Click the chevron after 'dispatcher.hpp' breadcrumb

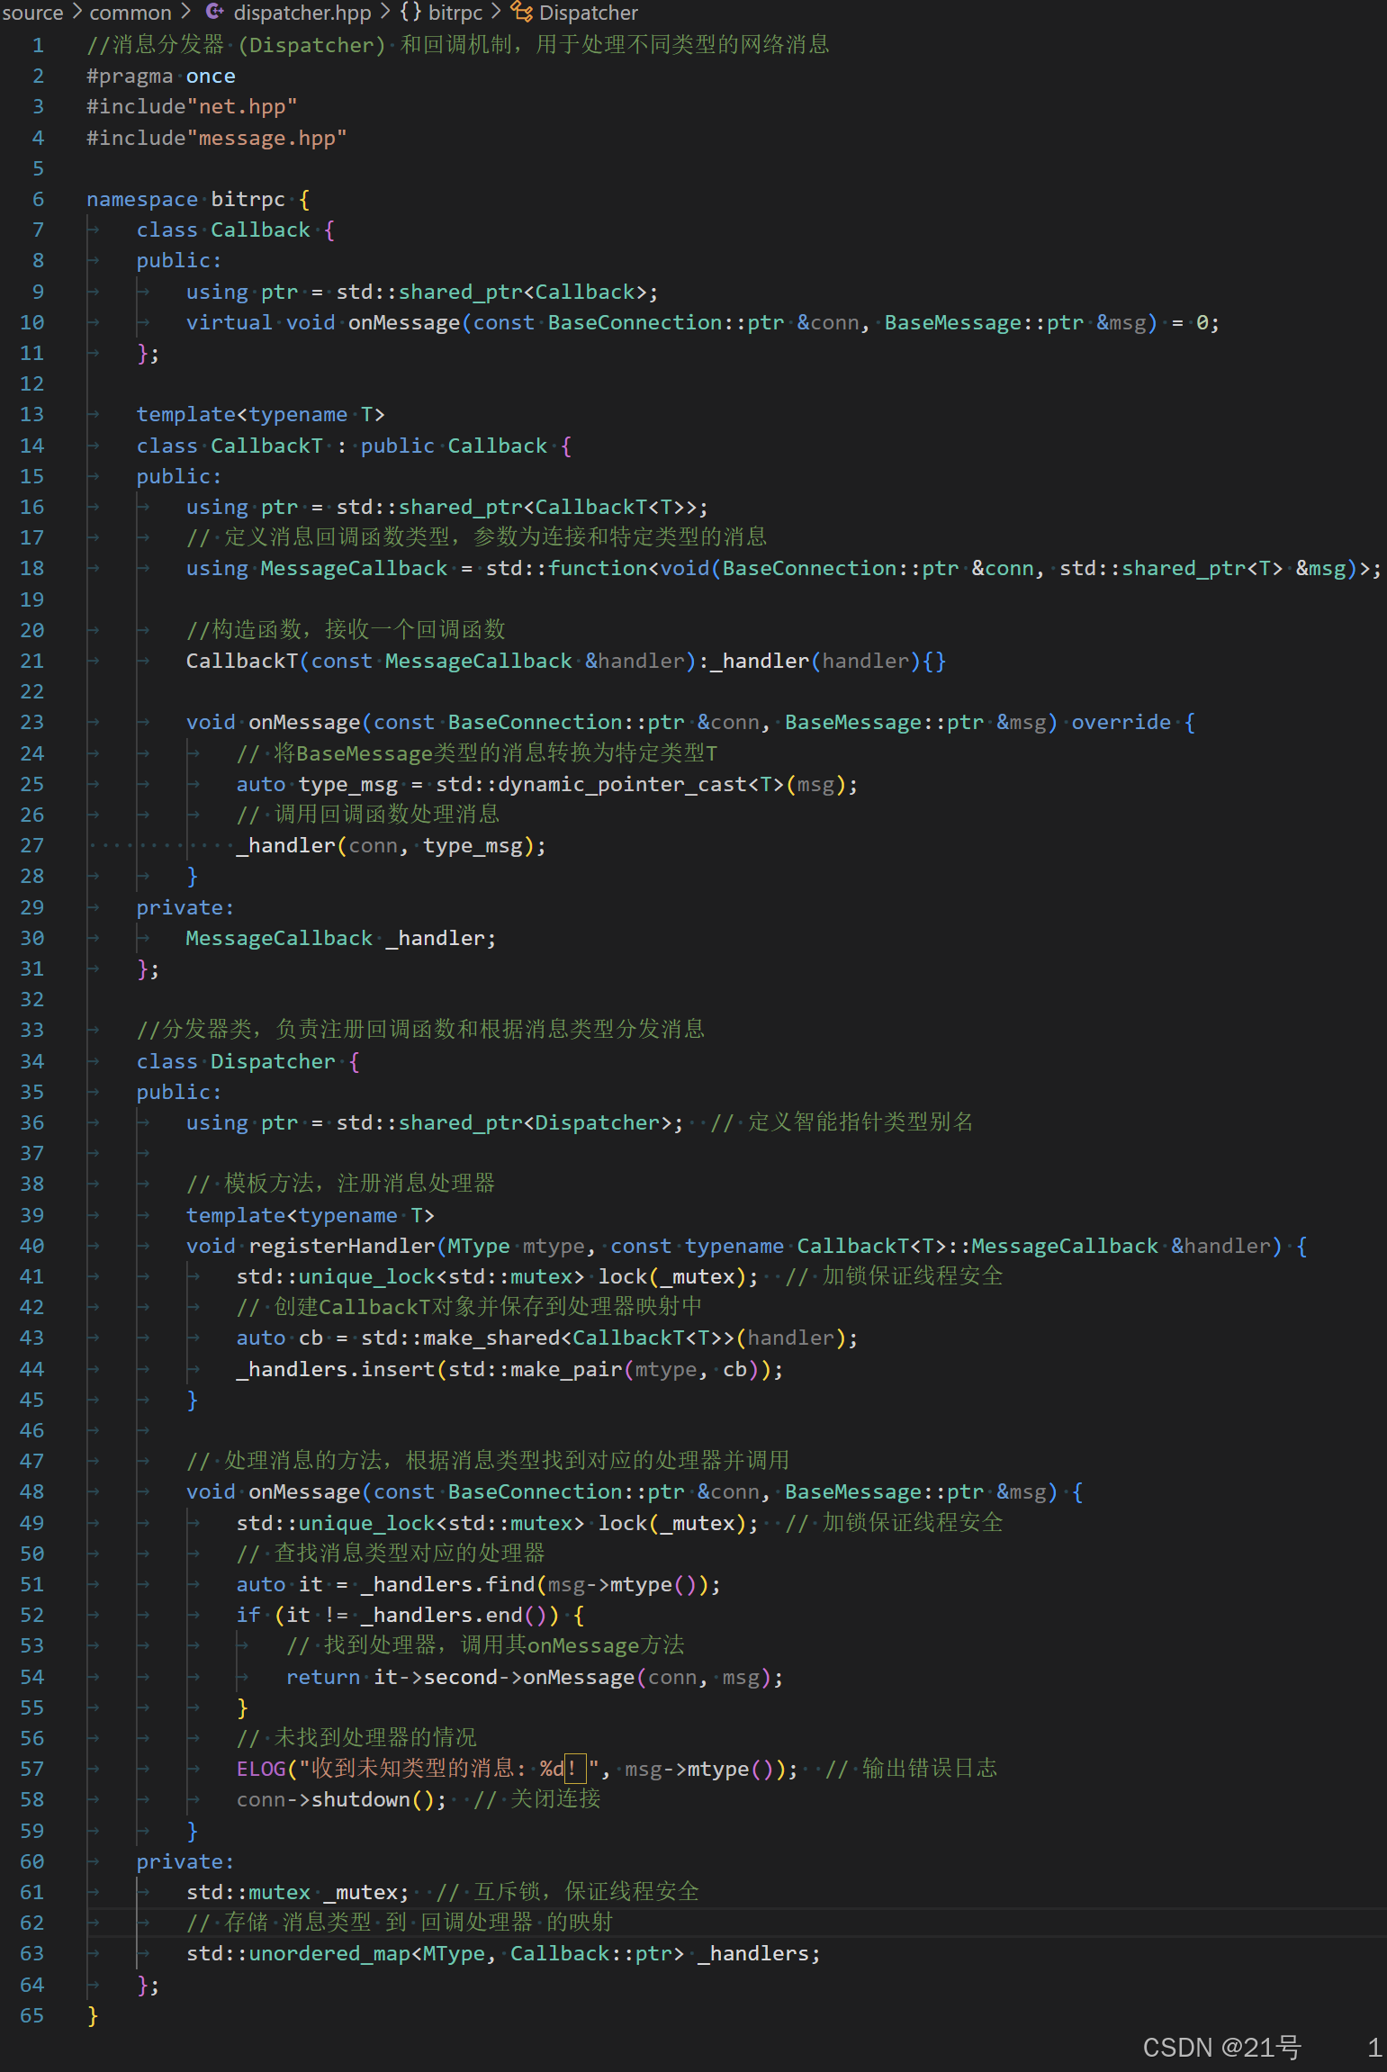click(x=384, y=12)
